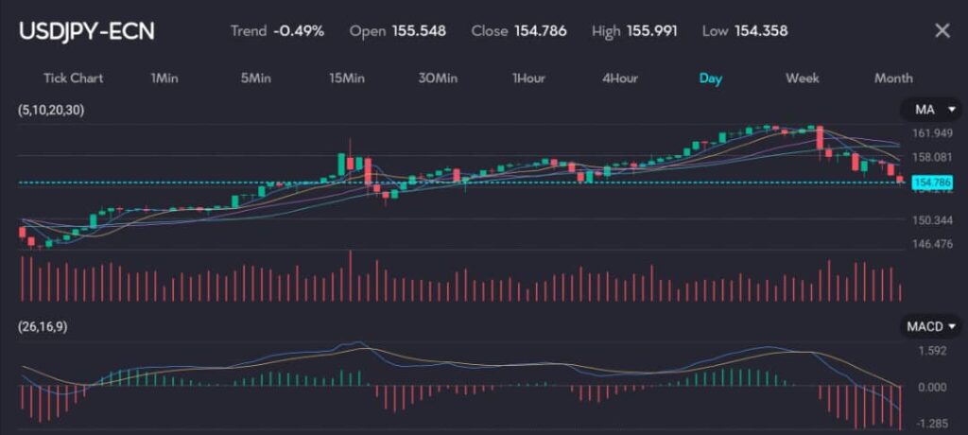
Task: Open the MA indicator dropdown
Action: (931, 111)
